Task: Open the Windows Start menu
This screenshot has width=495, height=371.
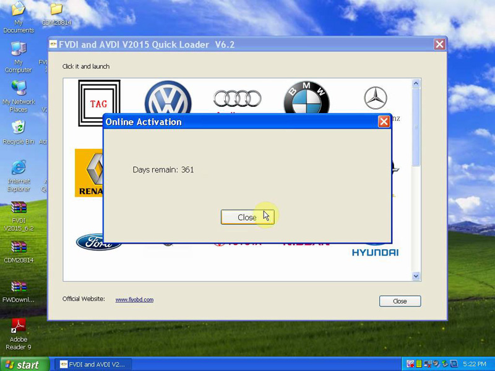Action: click(x=22, y=364)
